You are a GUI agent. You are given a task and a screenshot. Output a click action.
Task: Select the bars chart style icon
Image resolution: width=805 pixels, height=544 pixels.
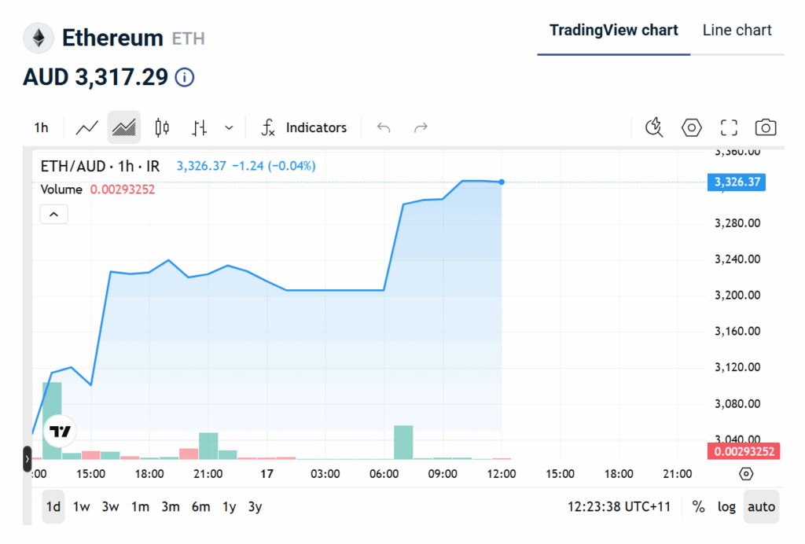point(199,127)
